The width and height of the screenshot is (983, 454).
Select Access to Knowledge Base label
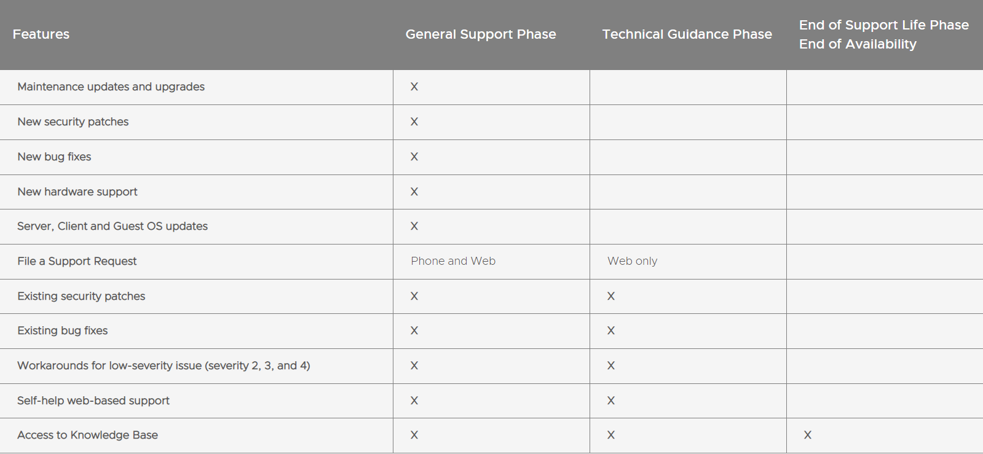tap(87, 435)
